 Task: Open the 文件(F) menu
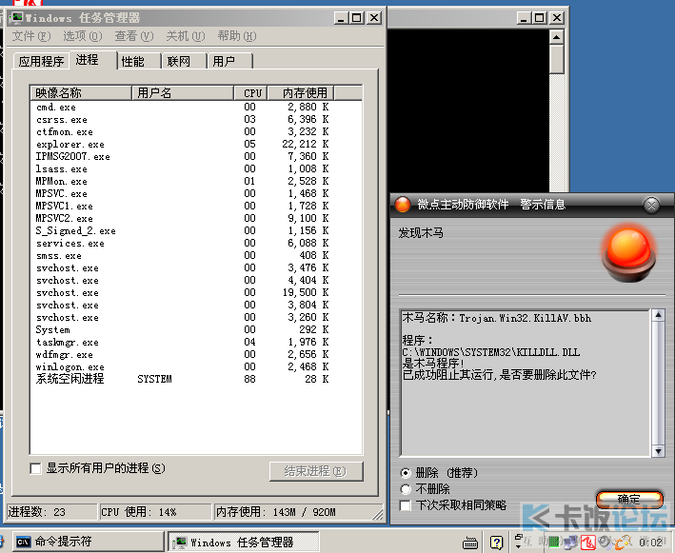coord(31,36)
